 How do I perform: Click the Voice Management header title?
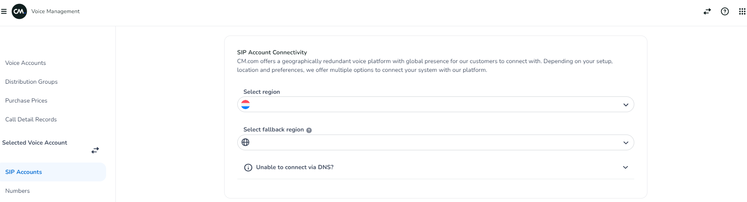[56, 11]
